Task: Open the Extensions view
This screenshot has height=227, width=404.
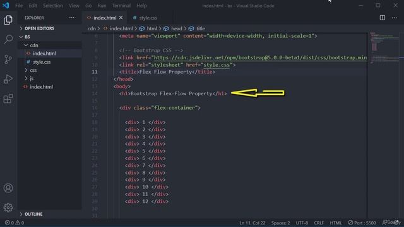Action: (8, 98)
